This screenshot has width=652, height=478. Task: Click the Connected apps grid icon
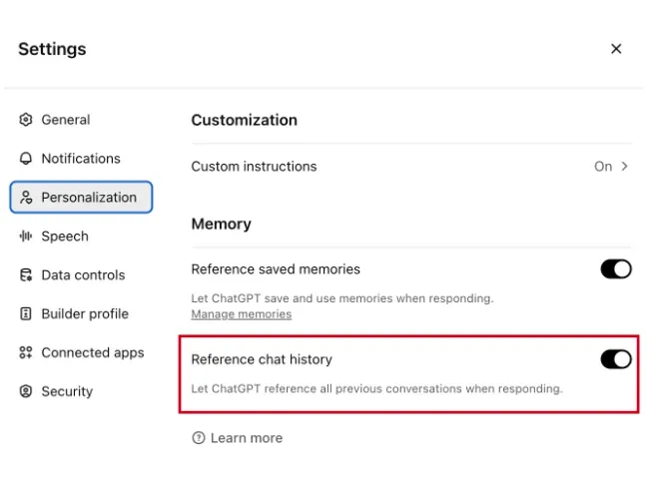pyautogui.click(x=26, y=353)
